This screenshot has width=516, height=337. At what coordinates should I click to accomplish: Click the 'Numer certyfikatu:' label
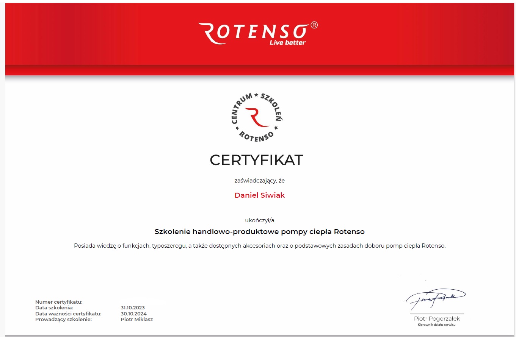(x=59, y=302)
